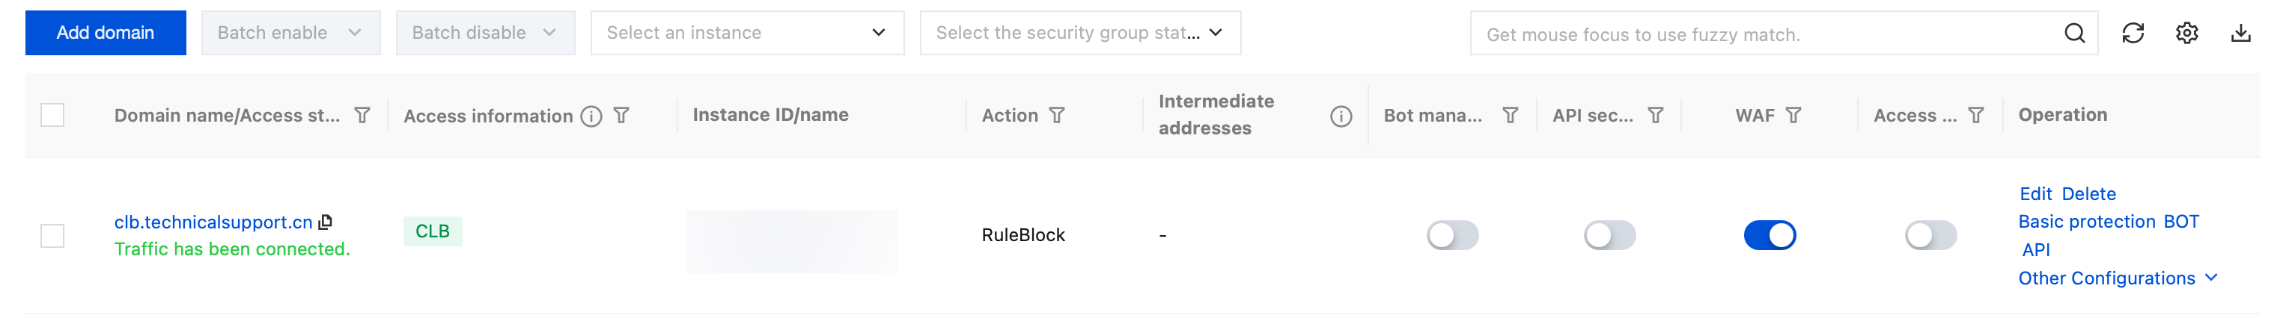Click Access information info icon
Image resolution: width=2289 pixels, height=321 pixels.
point(591,116)
